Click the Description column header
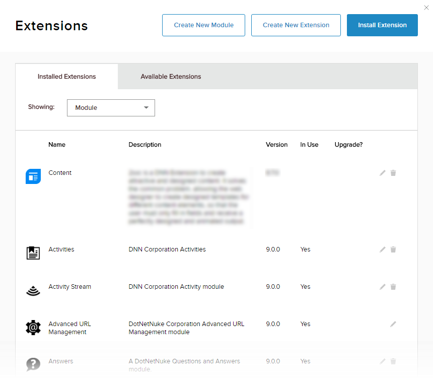This screenshot has height=379, width=433. click(x=145, y=145)
